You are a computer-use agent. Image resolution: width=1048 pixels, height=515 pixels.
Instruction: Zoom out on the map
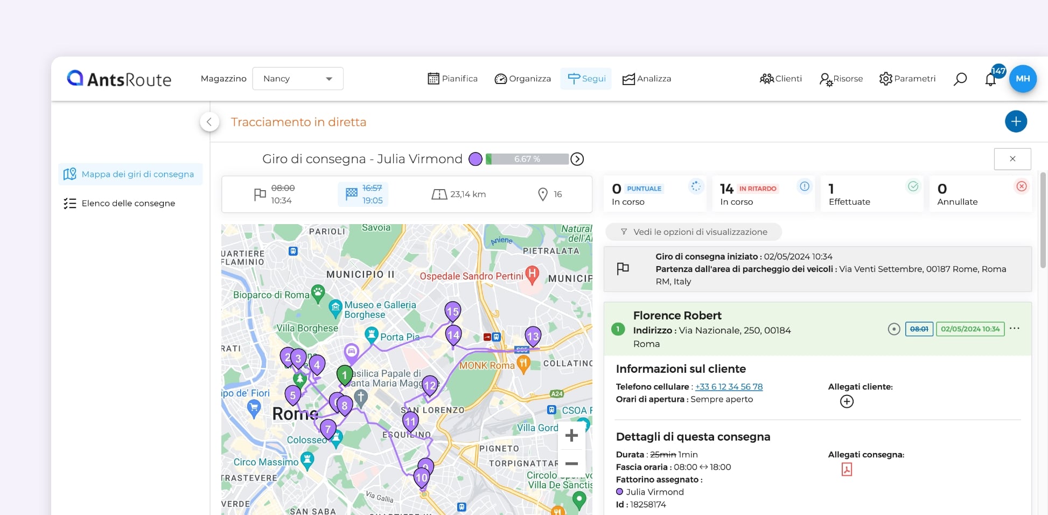click(x=571, y=463)
